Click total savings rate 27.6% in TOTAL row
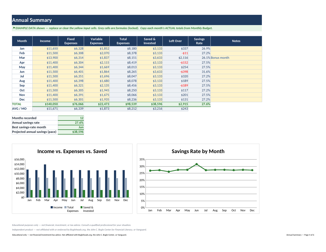The width and height of the screenshot is (326, 252). tap(199, 104)
